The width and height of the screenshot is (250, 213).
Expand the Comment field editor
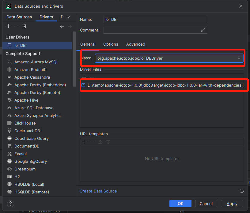click(x=203, y=30)
